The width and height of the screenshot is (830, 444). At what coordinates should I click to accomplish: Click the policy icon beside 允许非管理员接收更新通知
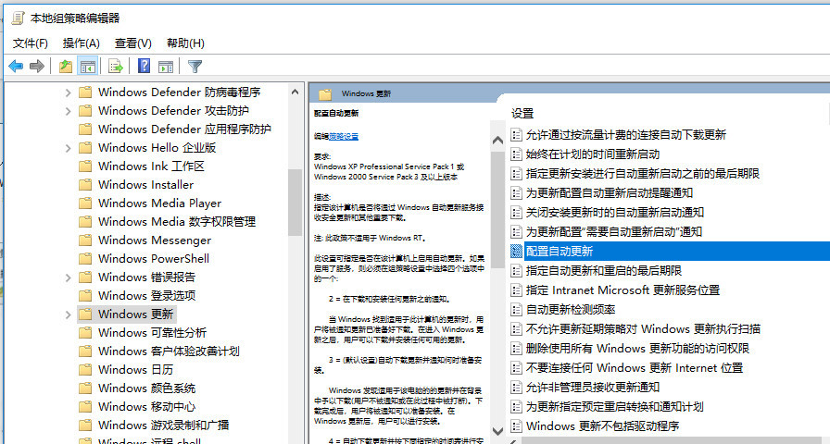516,387
